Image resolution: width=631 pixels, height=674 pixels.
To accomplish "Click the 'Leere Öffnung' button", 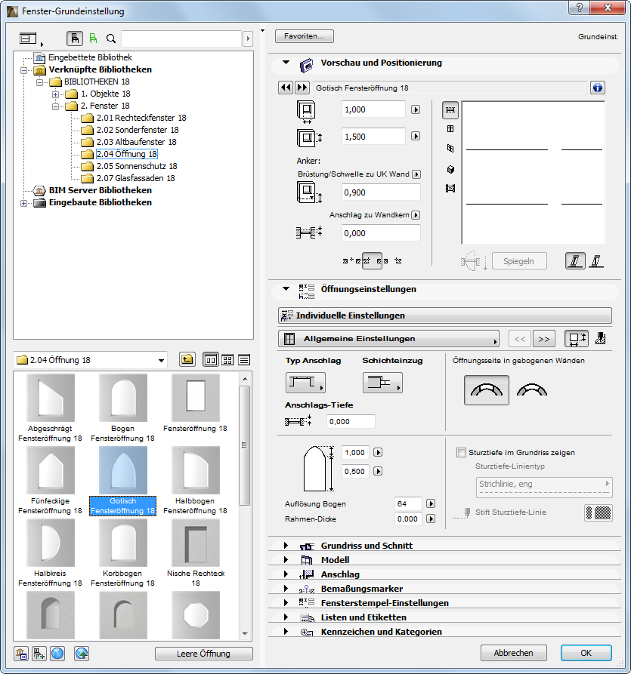I will 203,654.
